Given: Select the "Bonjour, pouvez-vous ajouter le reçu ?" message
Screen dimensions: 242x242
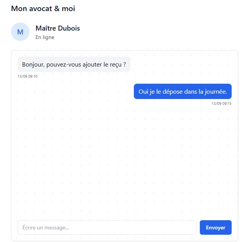Looking at the screenshot, I should click(74, 65).
